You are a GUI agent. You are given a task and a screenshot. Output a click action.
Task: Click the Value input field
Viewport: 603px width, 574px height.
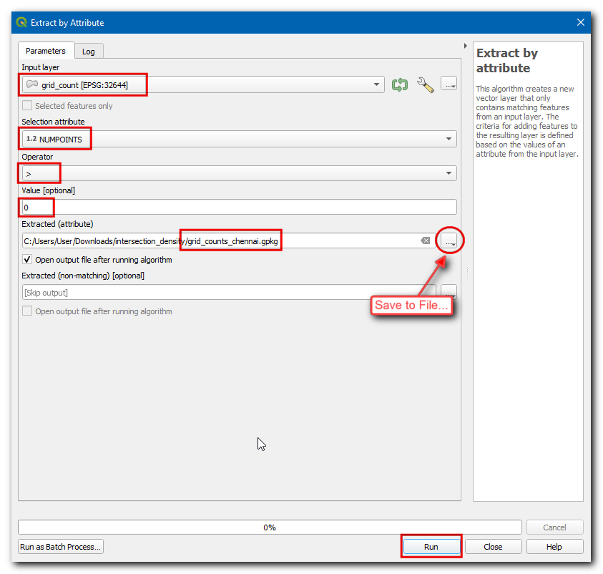click(239, 208)
